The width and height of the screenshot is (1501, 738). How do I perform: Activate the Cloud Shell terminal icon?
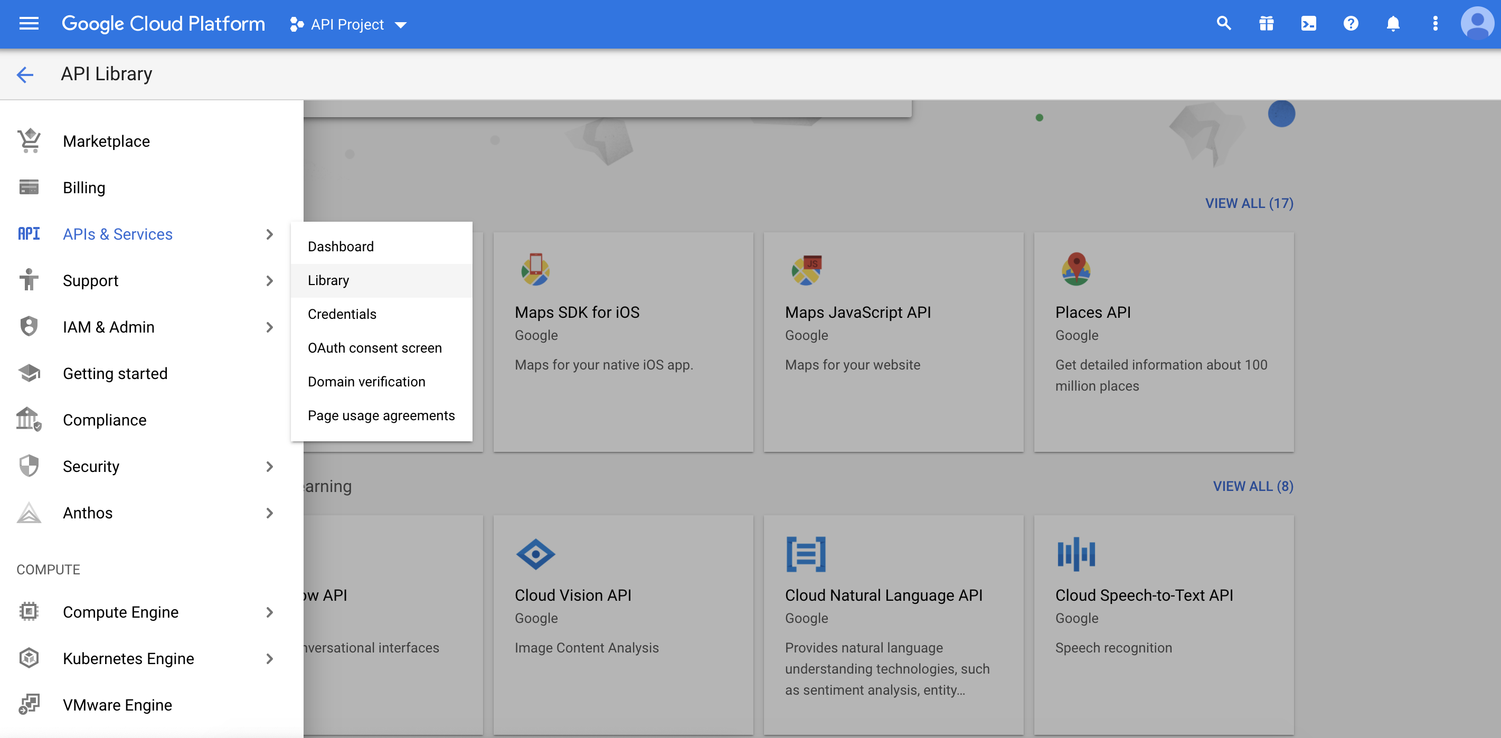pyautogui.click(x=1308, y=24)
